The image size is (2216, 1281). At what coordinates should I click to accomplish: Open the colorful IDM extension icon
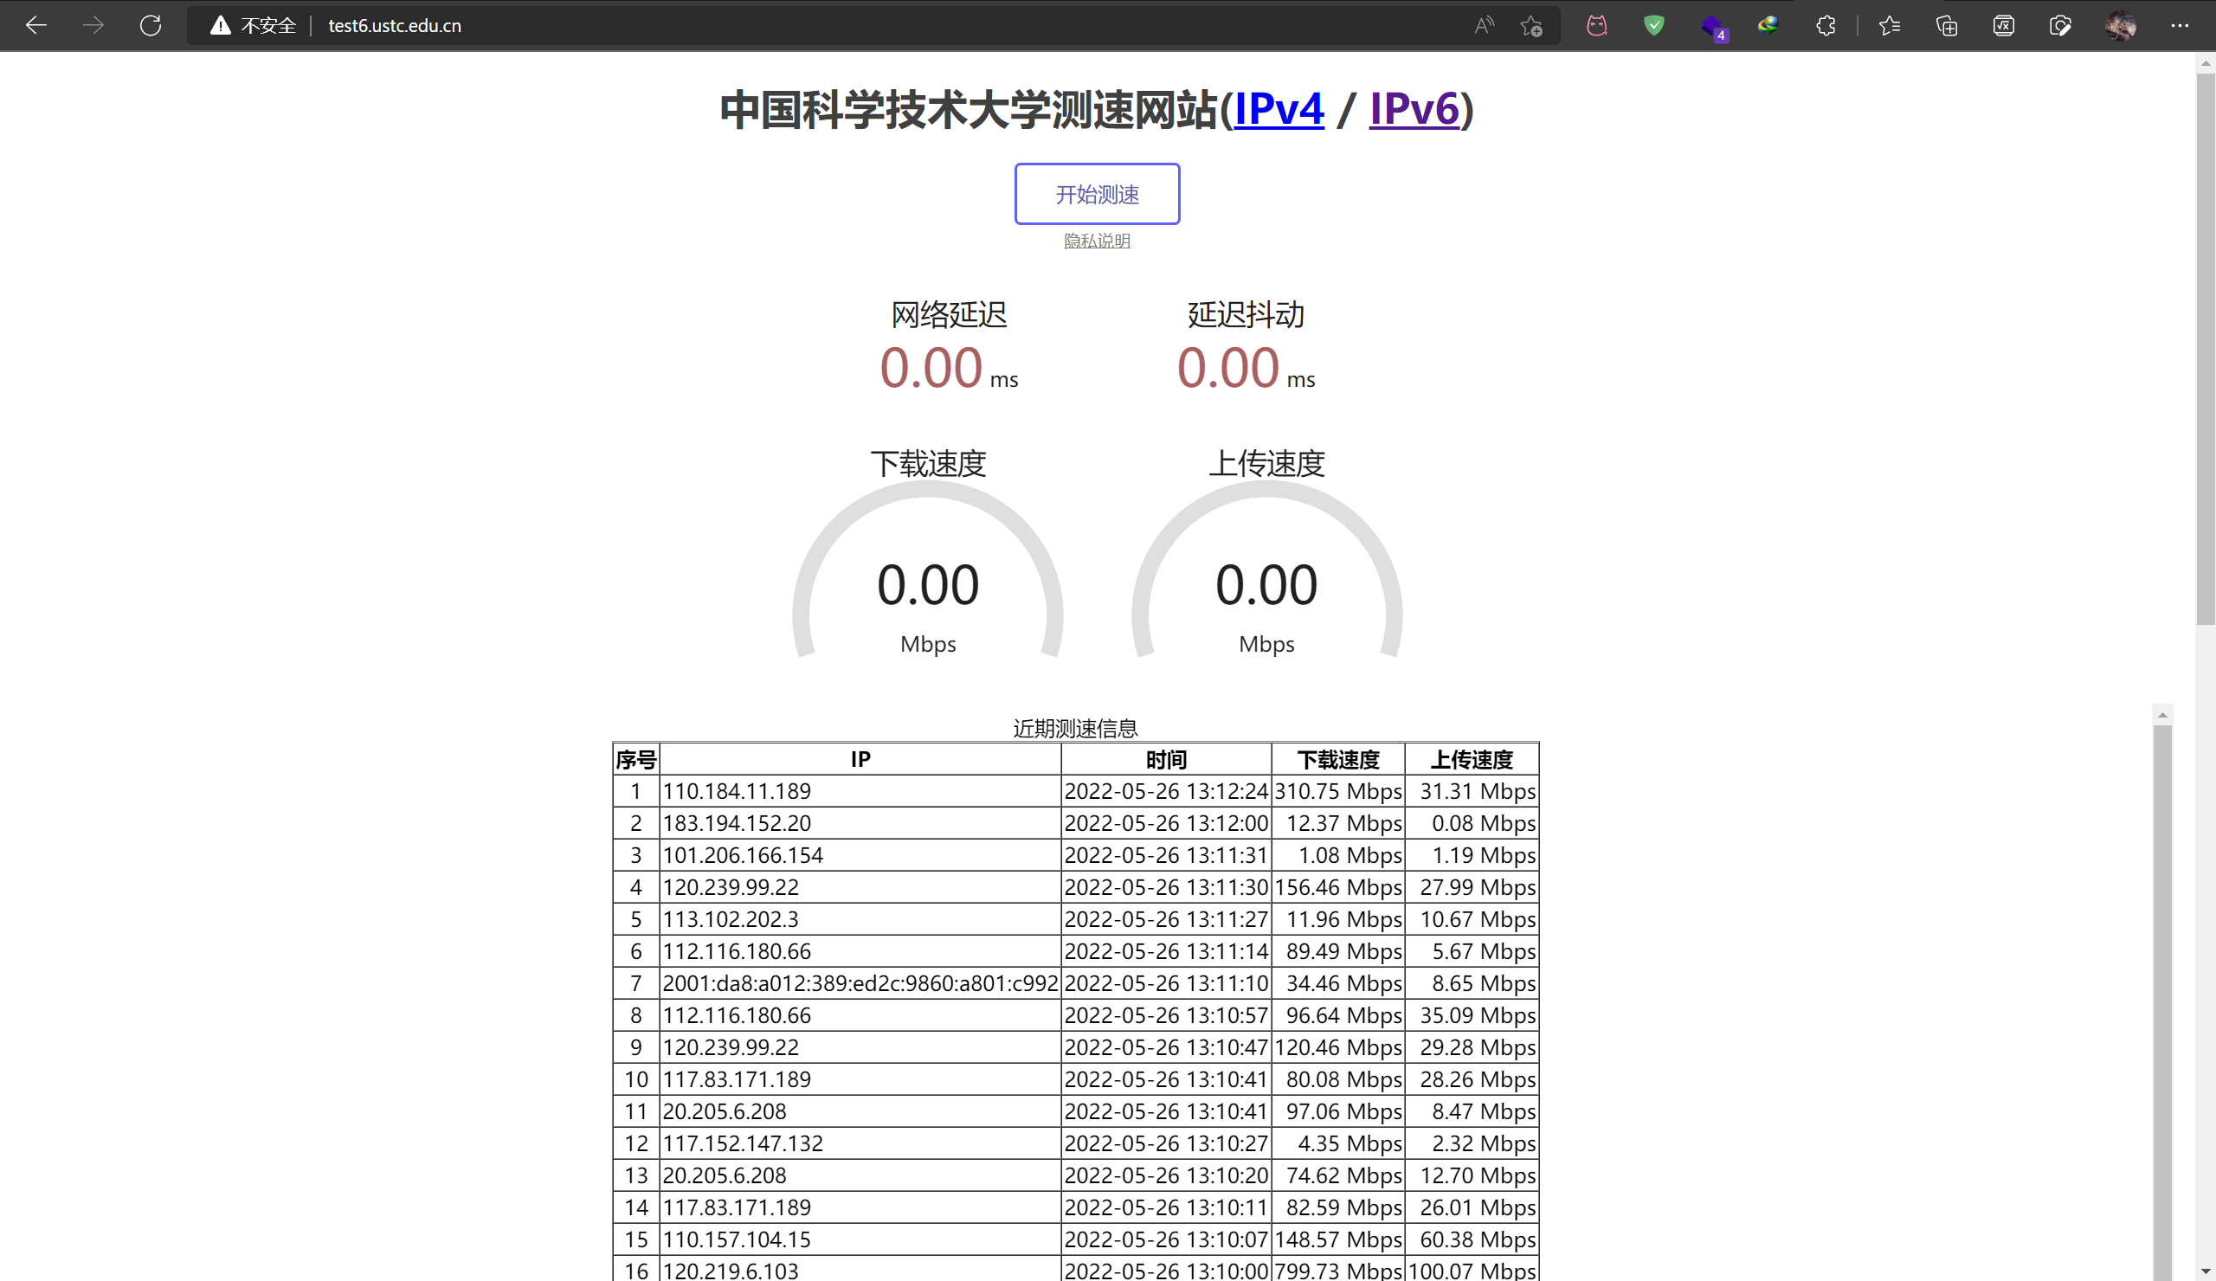[1768, 25]
